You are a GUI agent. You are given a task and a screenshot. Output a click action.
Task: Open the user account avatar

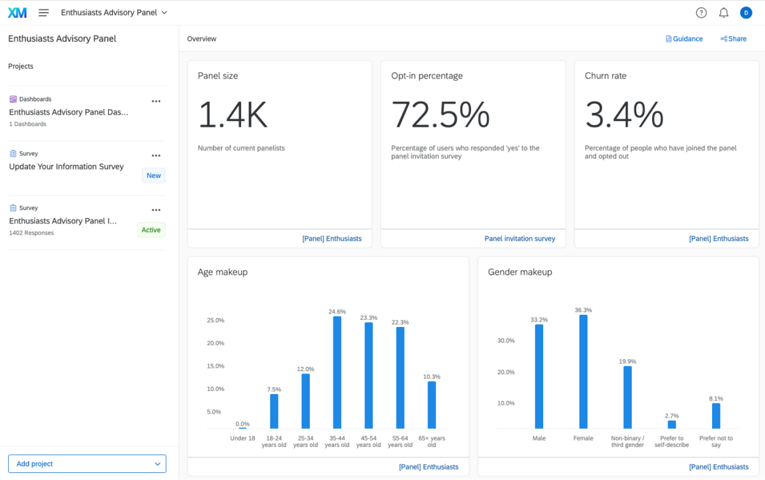pos(746,13)
